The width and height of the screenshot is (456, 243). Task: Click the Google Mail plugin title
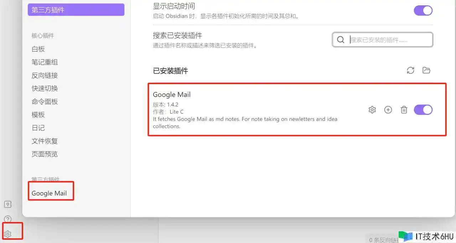[x=172, y=94]
